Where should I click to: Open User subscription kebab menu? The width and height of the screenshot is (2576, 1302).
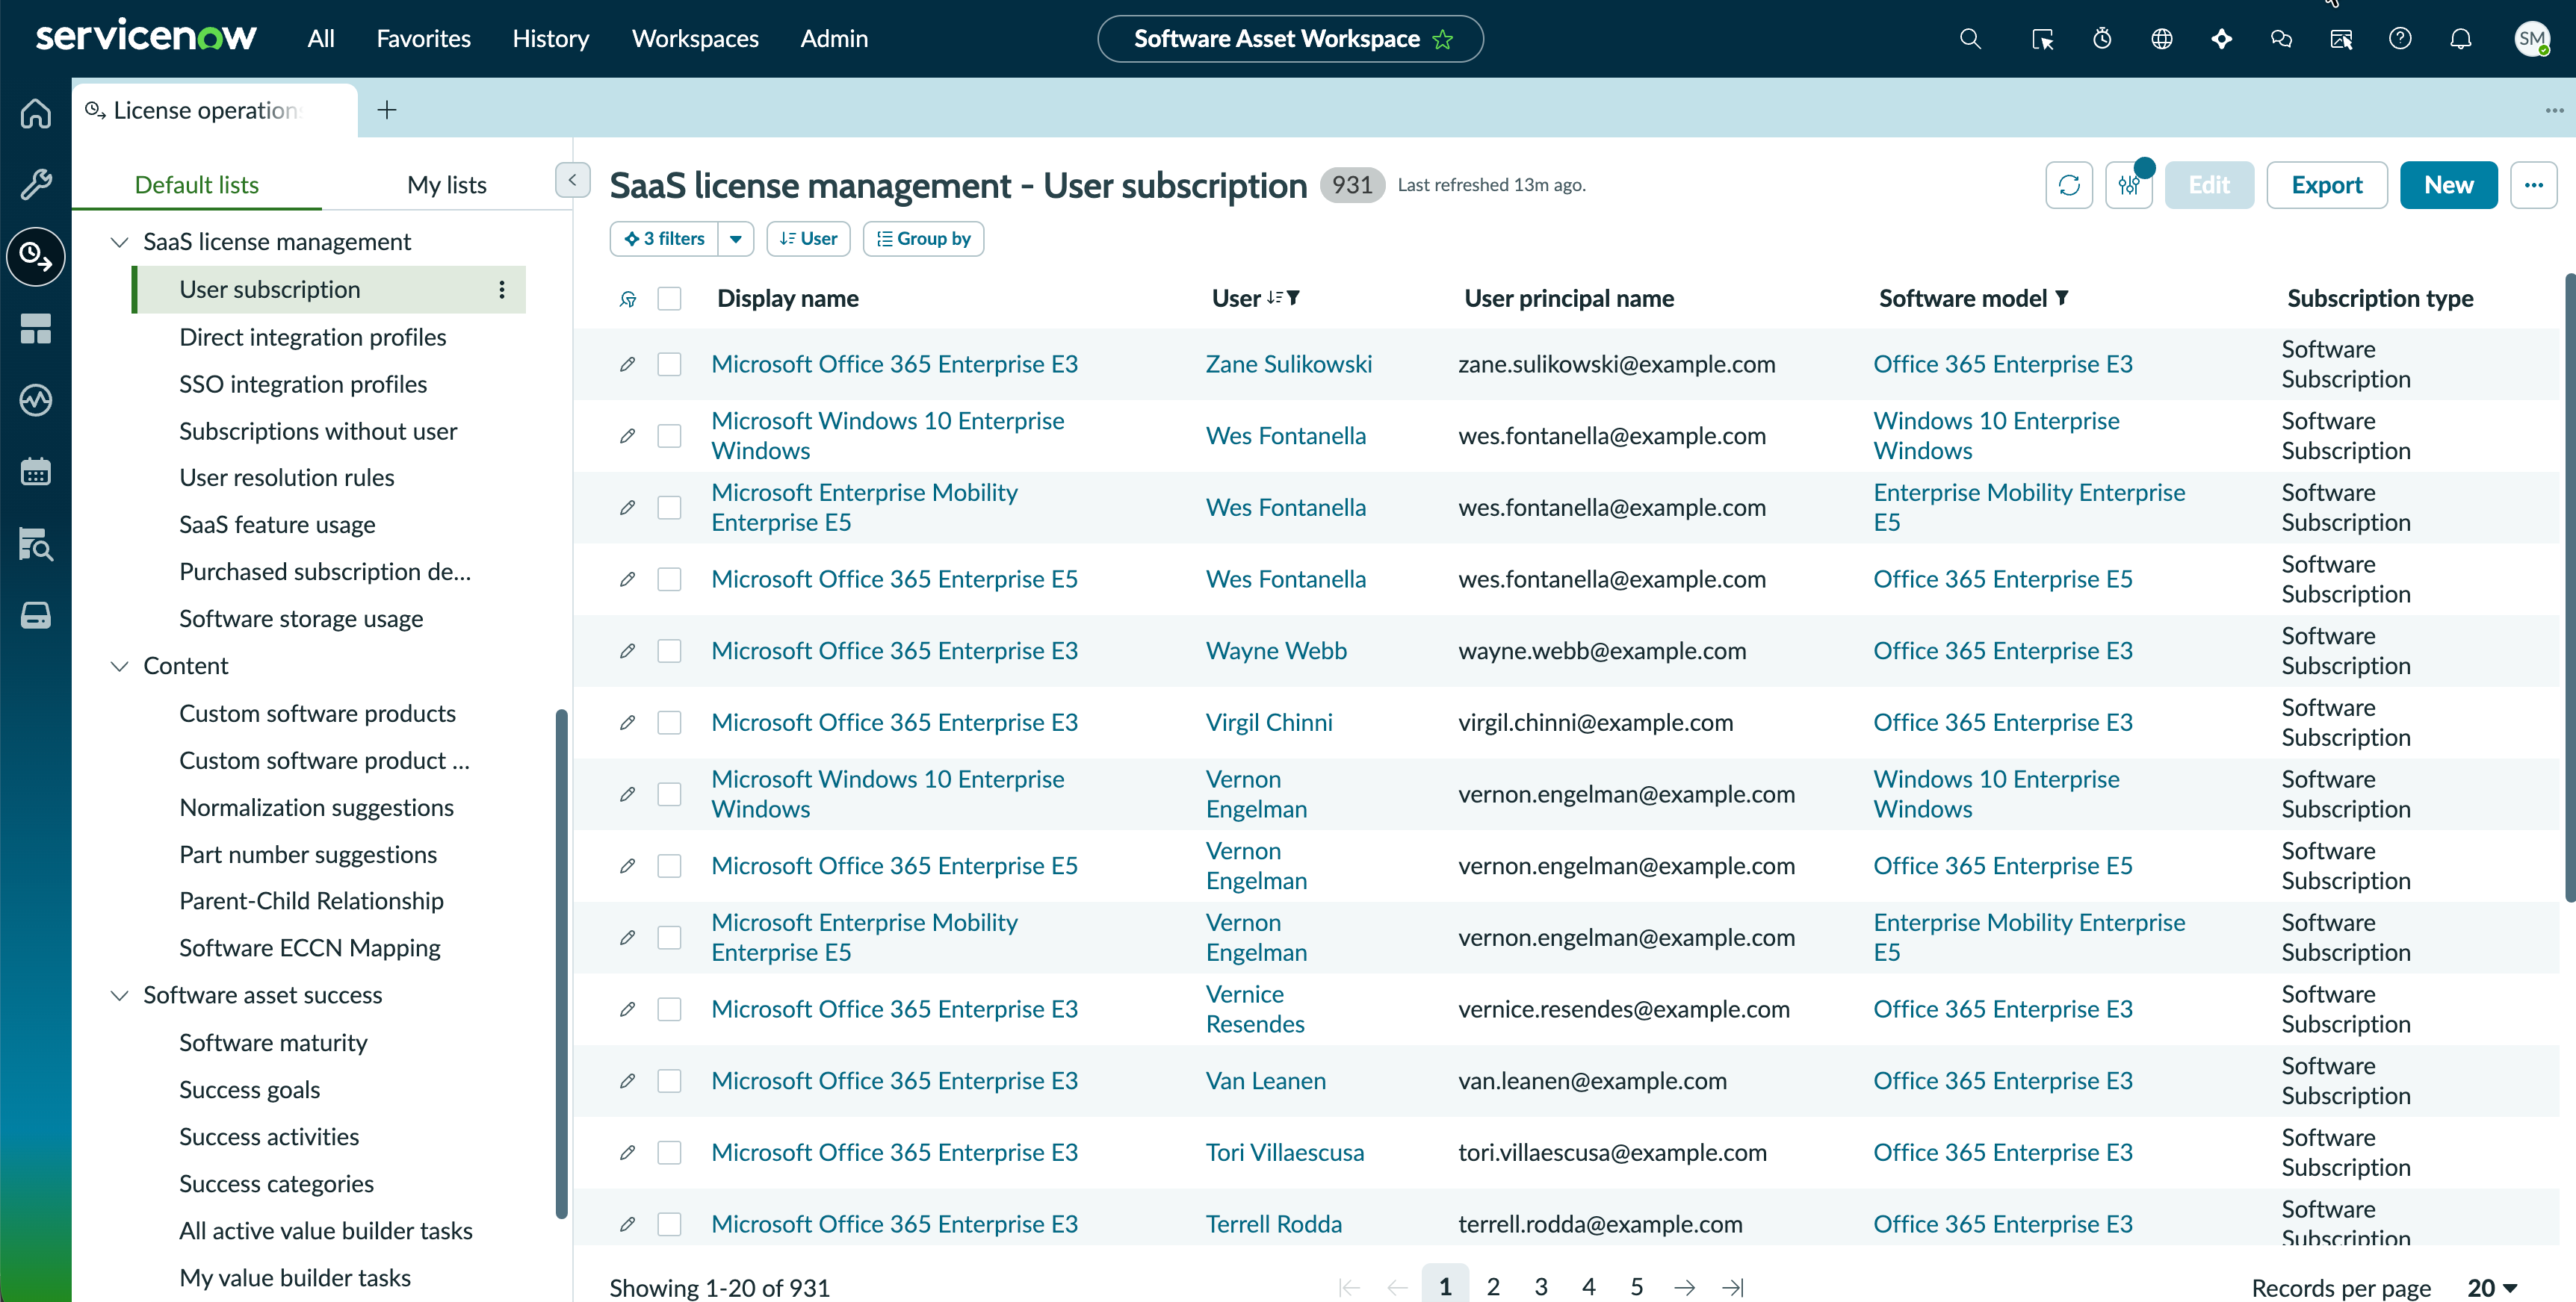(502, 290)
